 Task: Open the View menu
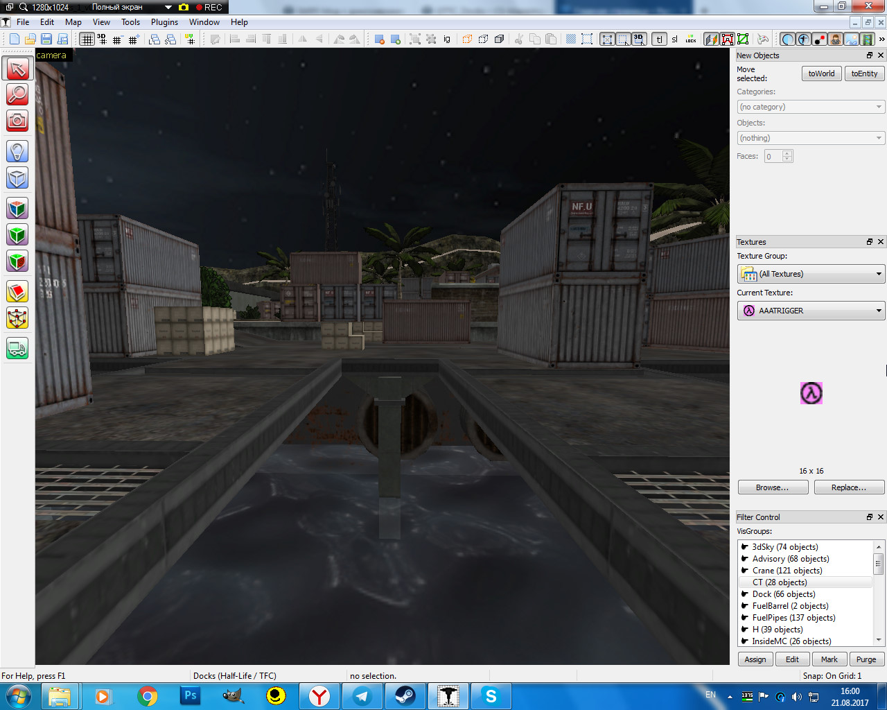pos(101,22)
